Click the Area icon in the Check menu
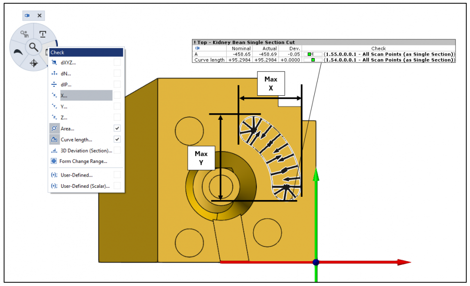 pyautogui.click(x=54, y=128)
